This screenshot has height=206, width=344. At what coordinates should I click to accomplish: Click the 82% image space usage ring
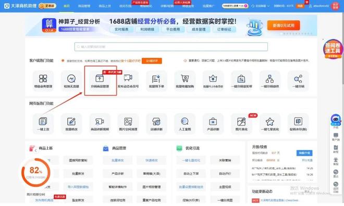coord(36,173)
